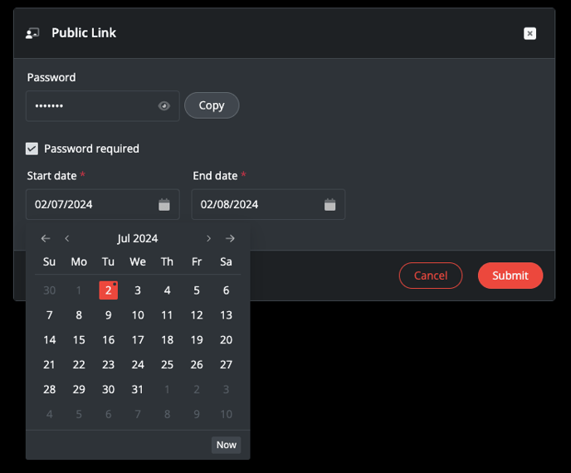Pick the enabled 30 in July's last week
The image size is (571, 473).
[108, 389]
